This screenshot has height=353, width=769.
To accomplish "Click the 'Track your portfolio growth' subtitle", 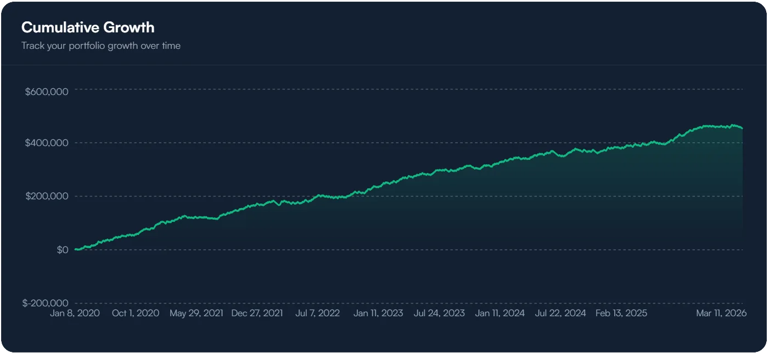I will [101, 46].
